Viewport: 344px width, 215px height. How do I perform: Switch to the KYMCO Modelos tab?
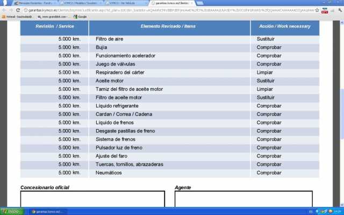(81, 3)
